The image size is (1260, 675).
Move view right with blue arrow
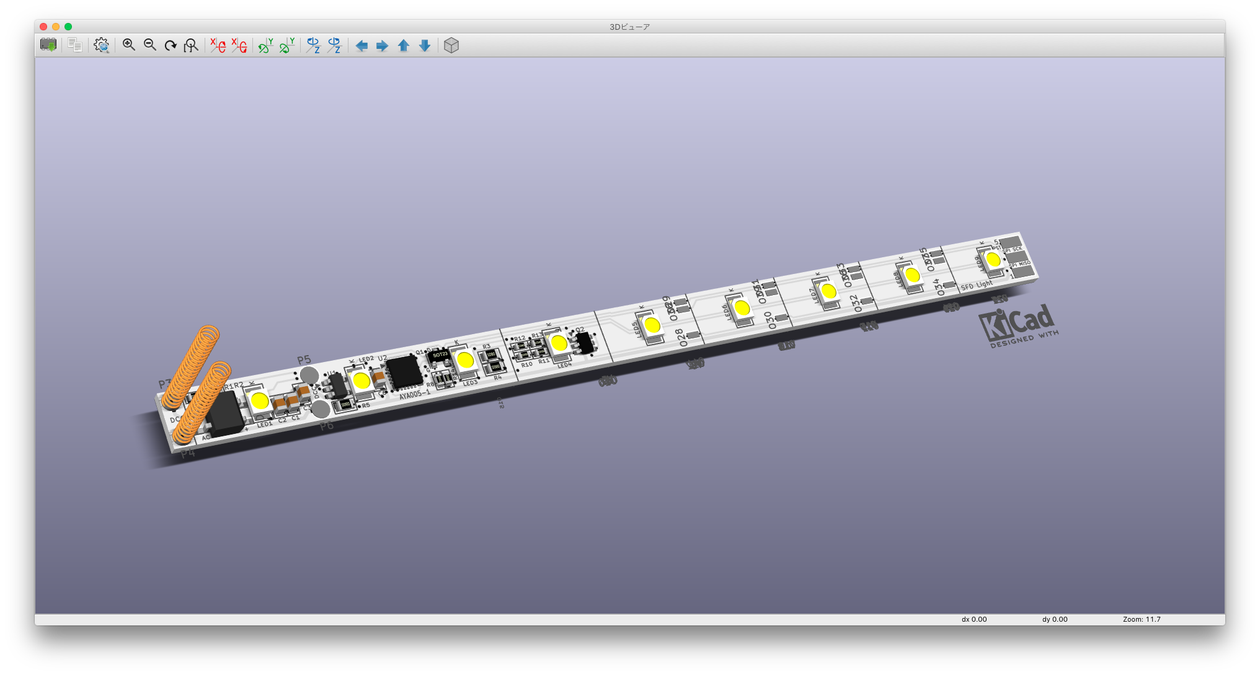click(383, 46)
